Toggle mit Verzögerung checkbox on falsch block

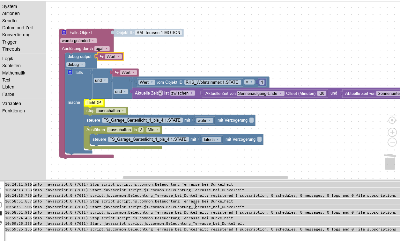tap(259, 139)
